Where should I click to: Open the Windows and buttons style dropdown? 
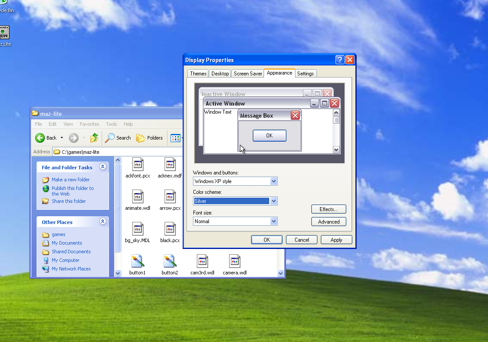[x=274, y=181]
